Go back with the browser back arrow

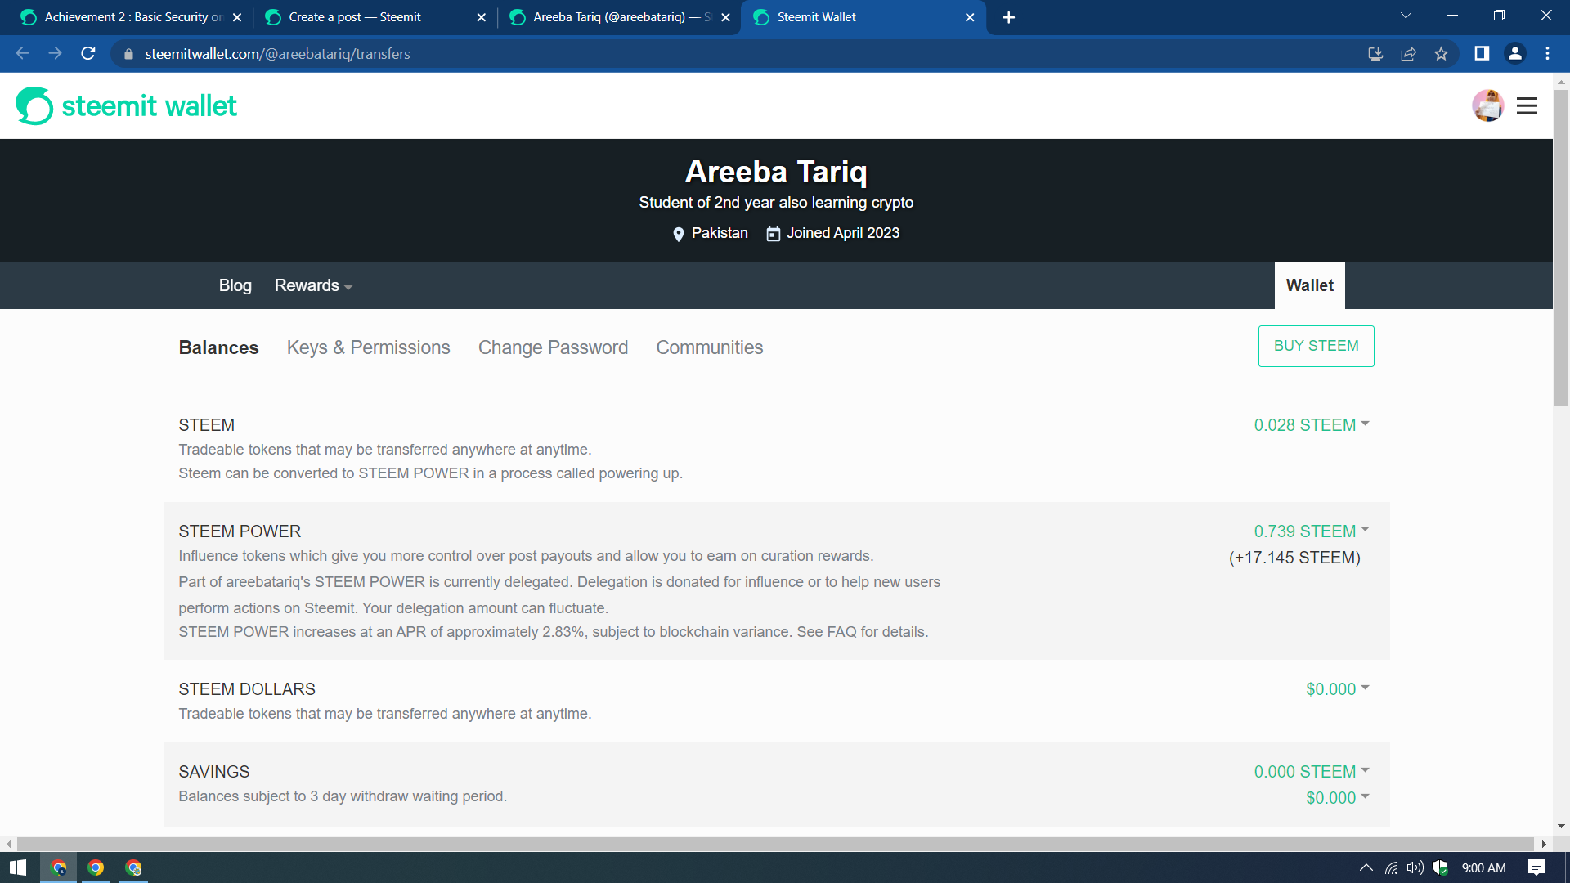[23, 53]
